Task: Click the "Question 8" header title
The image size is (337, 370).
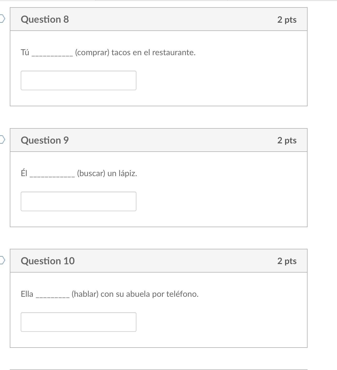Action: pyautogui.click(x=45, y=19)
